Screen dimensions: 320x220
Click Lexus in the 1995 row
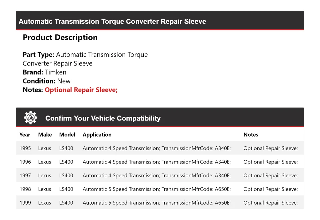click(x=44, y=148)
